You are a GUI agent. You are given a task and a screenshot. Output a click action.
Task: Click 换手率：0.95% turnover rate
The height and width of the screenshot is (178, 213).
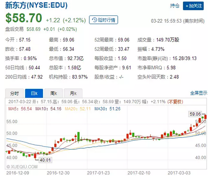tap(21, 58)
